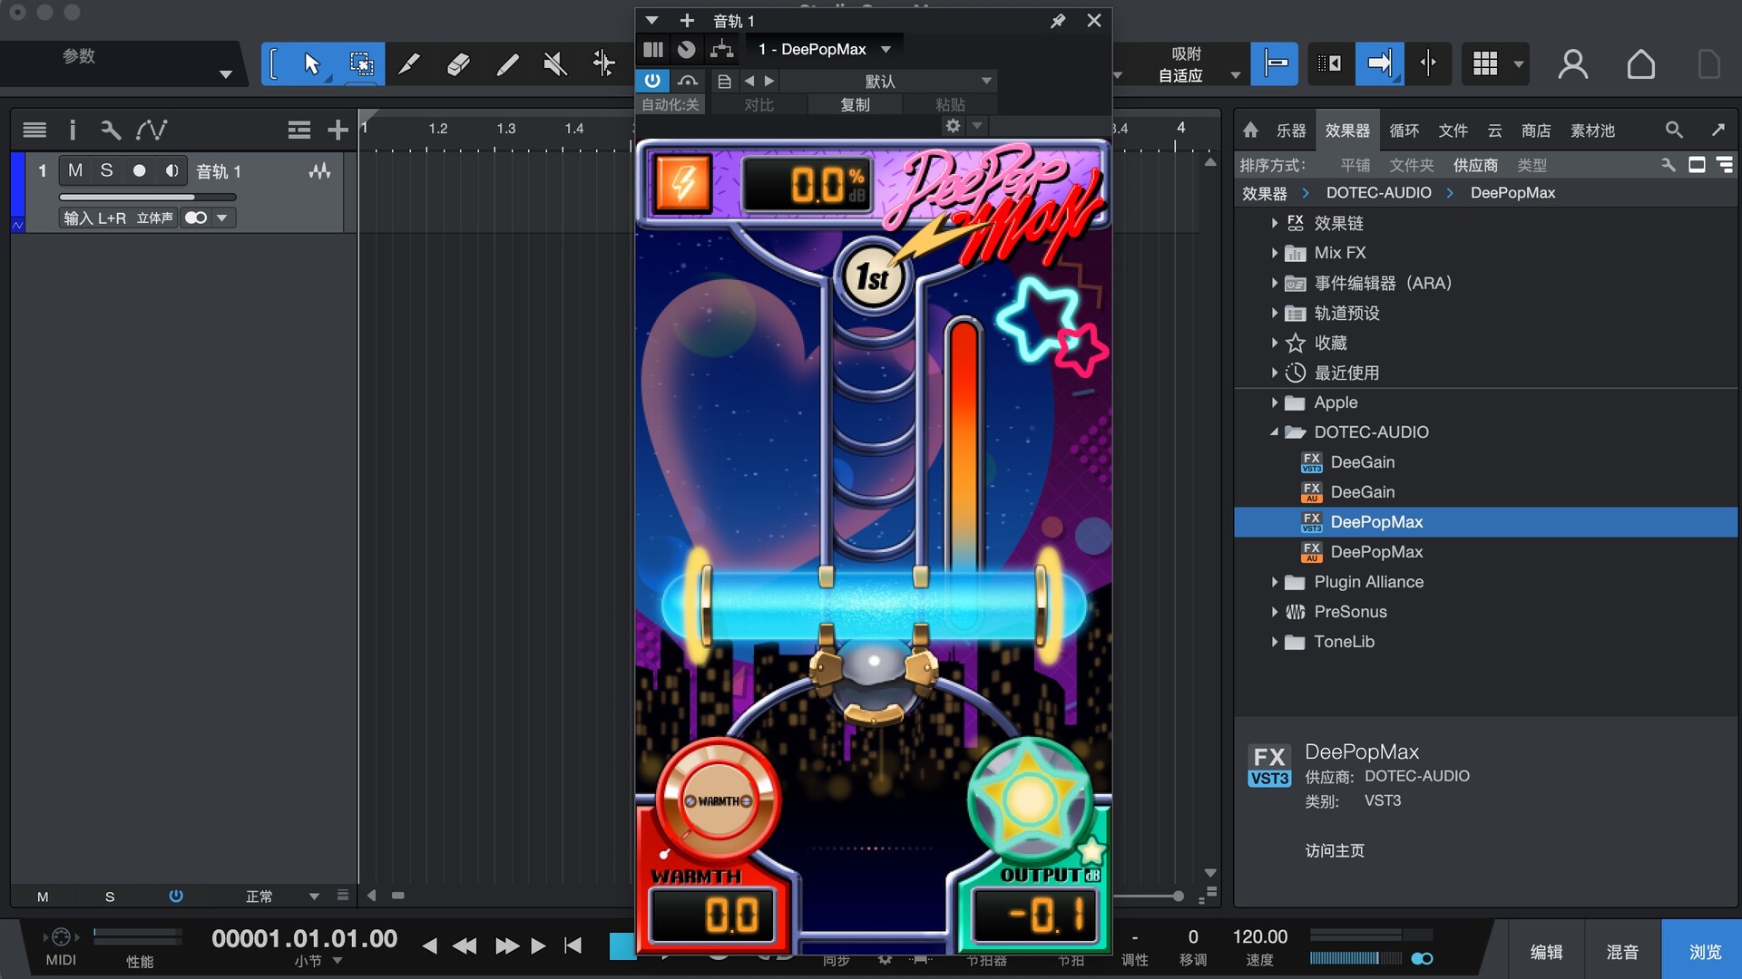Viewport: 1742px width, 979px height.
Task: Select the Range tool
Action: click(361, 63)
